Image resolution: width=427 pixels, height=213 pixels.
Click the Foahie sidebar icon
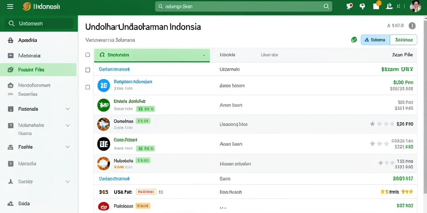(x=10, y=147)
